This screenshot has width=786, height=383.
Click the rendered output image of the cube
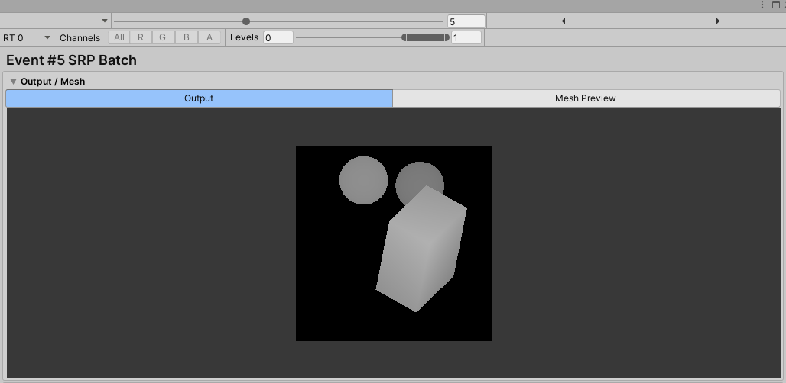394,243
